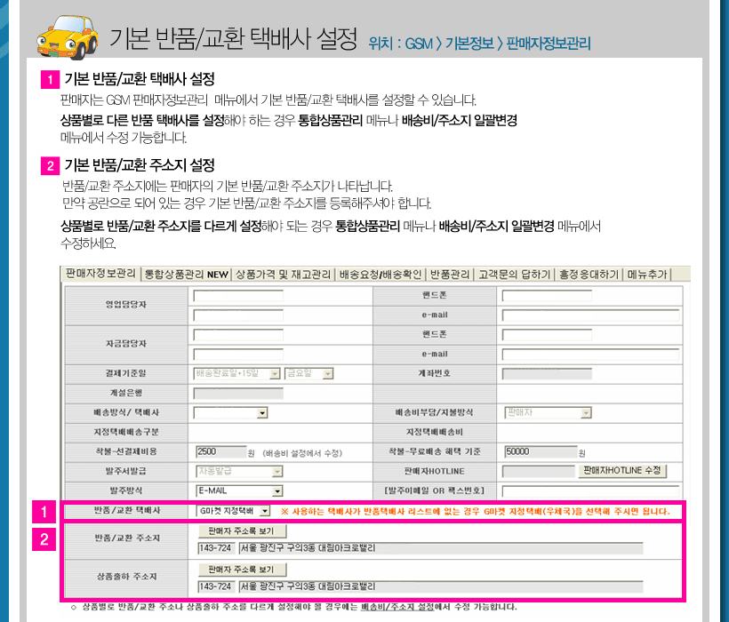Open the 판매자정보관리 tab

pos(100,274)
